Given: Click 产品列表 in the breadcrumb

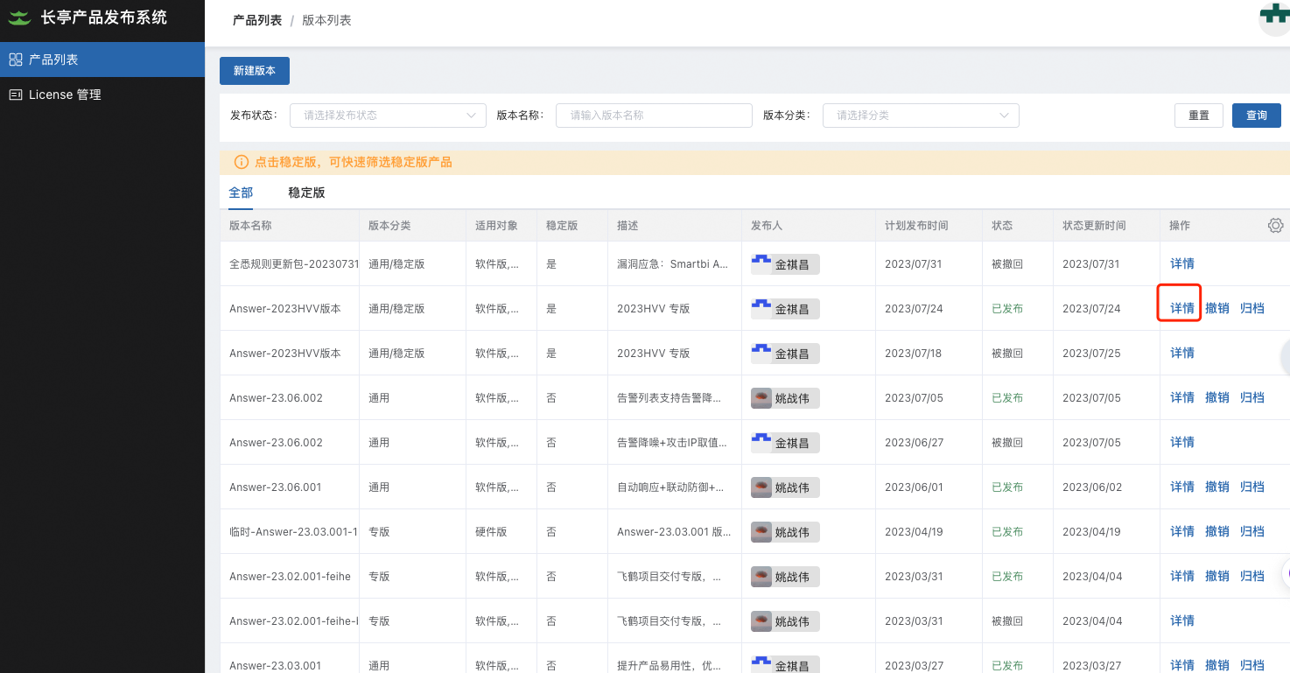Looking at the screenshot, I should [x=257, y=20].
